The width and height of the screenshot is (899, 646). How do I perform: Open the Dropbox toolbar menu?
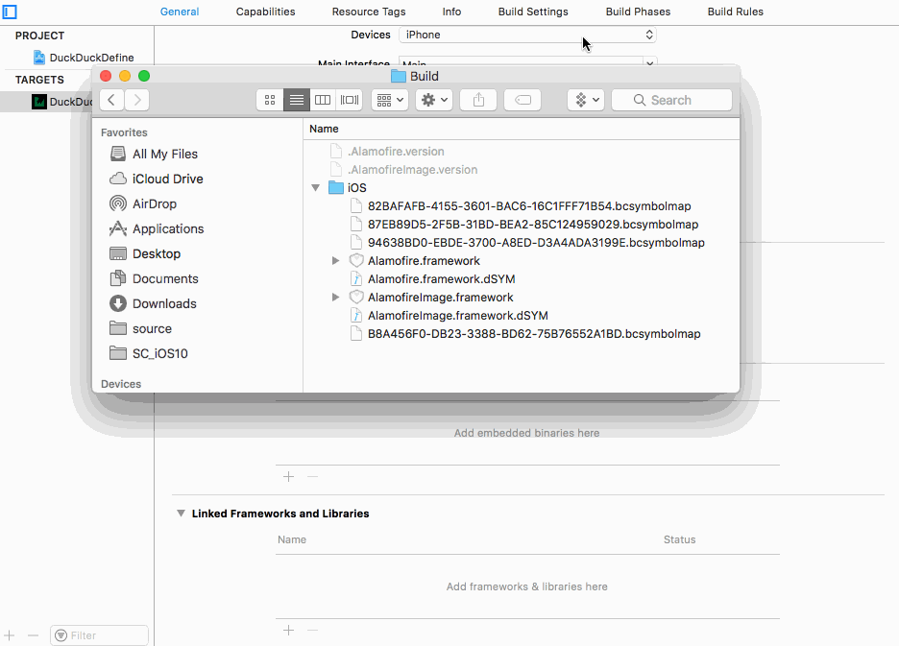(585, 100)
